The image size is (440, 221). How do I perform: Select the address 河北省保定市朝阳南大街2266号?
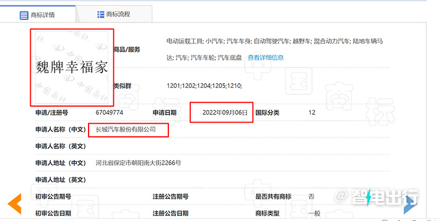point(139,163)
